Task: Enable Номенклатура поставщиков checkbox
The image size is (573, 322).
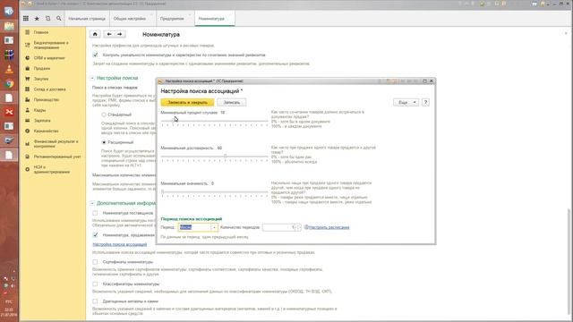Action: pos(95,213)
